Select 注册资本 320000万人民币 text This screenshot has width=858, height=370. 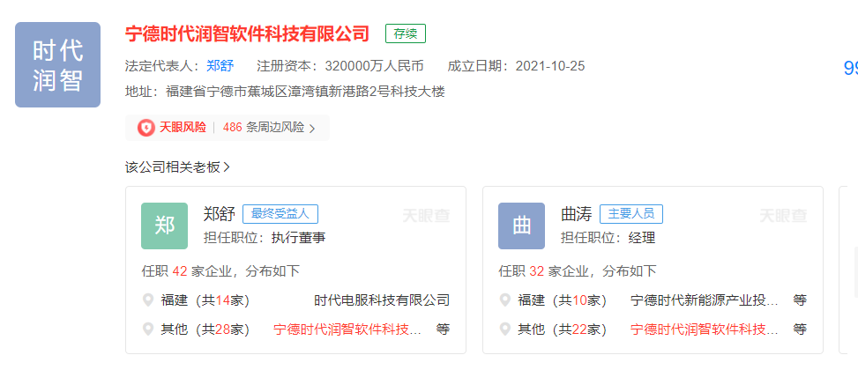point(340,67)
